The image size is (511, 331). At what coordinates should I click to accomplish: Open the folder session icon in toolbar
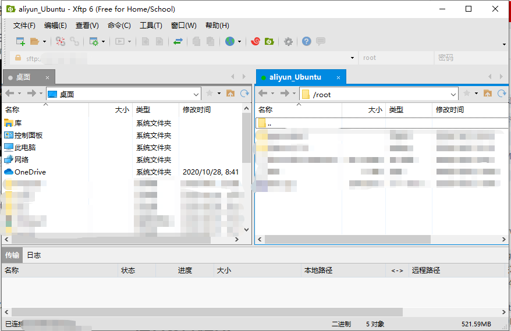[x=34, y=41]
